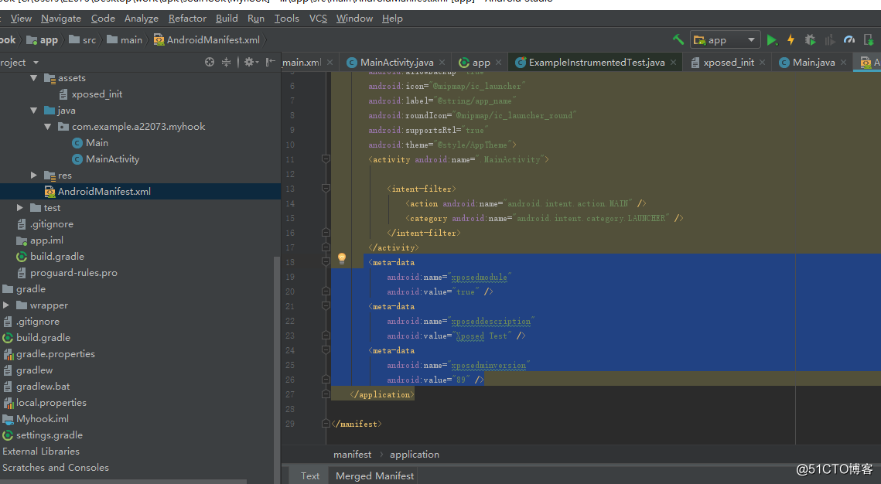
Task: Click the src breadcrumb in navigation bar
Action: 83,40
